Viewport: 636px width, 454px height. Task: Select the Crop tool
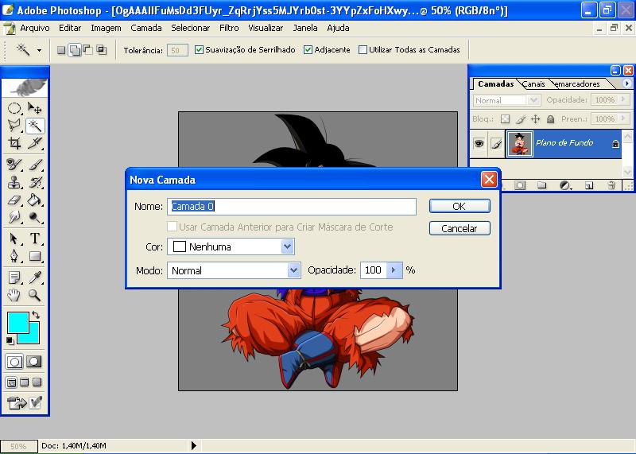14,143
